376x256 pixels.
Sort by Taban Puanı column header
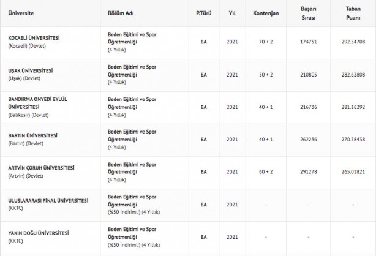pyautogui.click(x=353, y=12)
